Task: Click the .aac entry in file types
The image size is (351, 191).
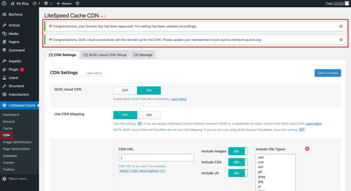Action: coord(261,157)
